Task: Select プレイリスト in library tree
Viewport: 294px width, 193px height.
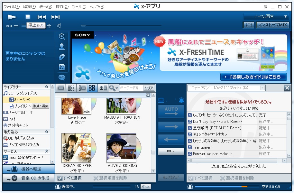Action: [20, 106]
